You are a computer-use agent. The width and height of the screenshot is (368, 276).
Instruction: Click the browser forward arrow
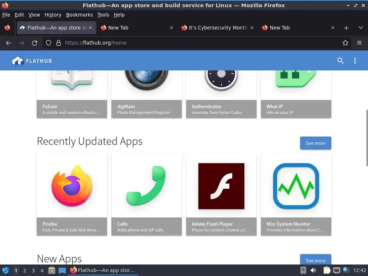pos(22,43)
